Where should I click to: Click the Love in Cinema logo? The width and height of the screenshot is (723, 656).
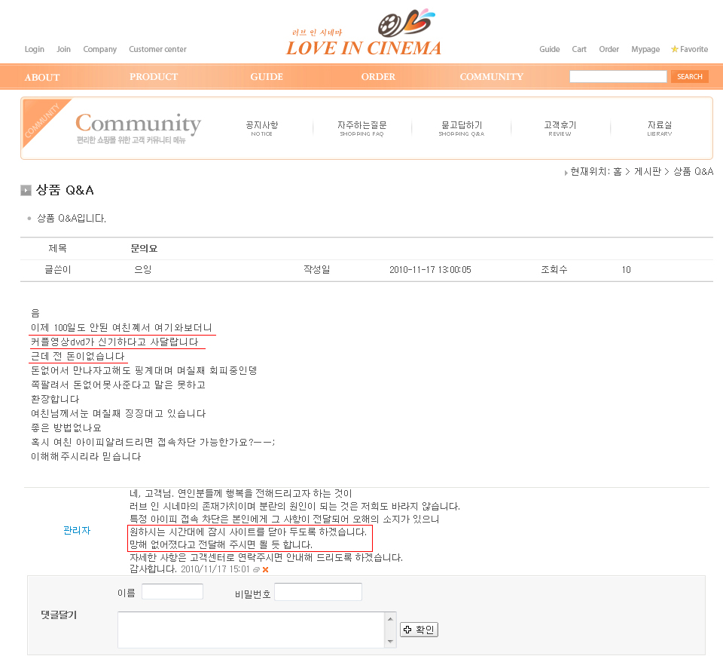(x=364, y=36)
